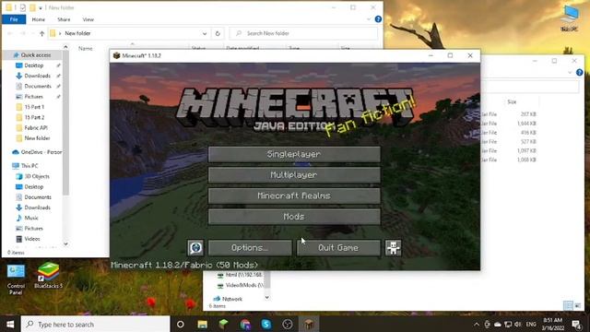Select the 416 KB Jar file row
This screenshot has height=332, width=590.
[x=509, y=133]
